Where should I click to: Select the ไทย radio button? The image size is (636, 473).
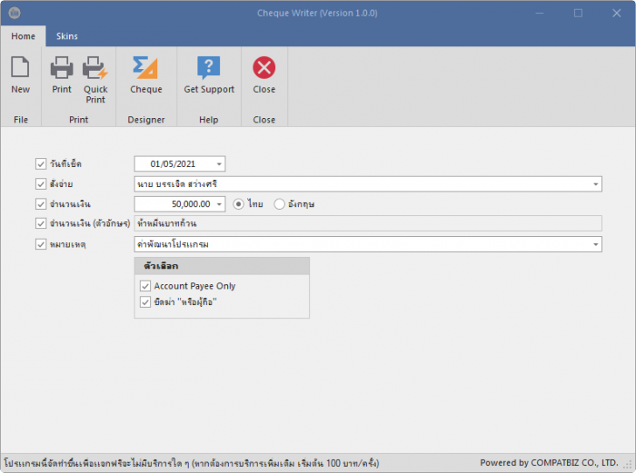(x=238, y=204)
